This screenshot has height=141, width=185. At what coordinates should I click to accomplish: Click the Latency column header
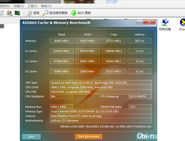(x=140, y=34)
